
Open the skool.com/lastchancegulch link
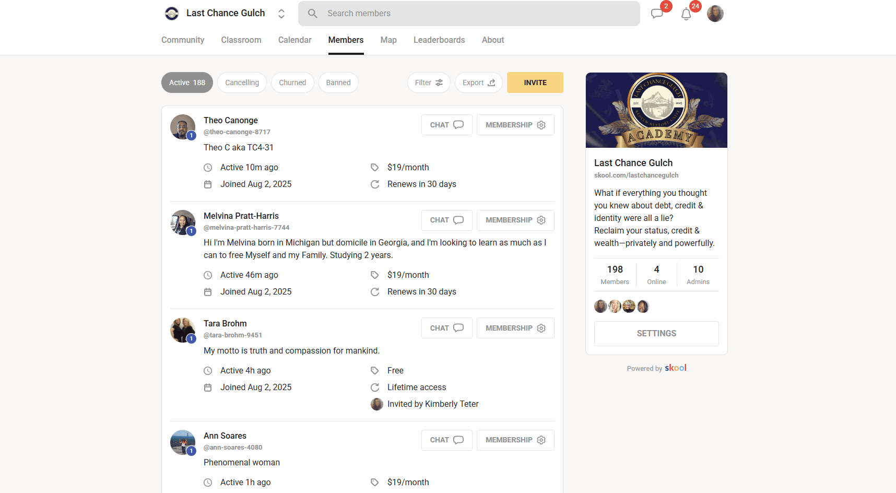636,175
